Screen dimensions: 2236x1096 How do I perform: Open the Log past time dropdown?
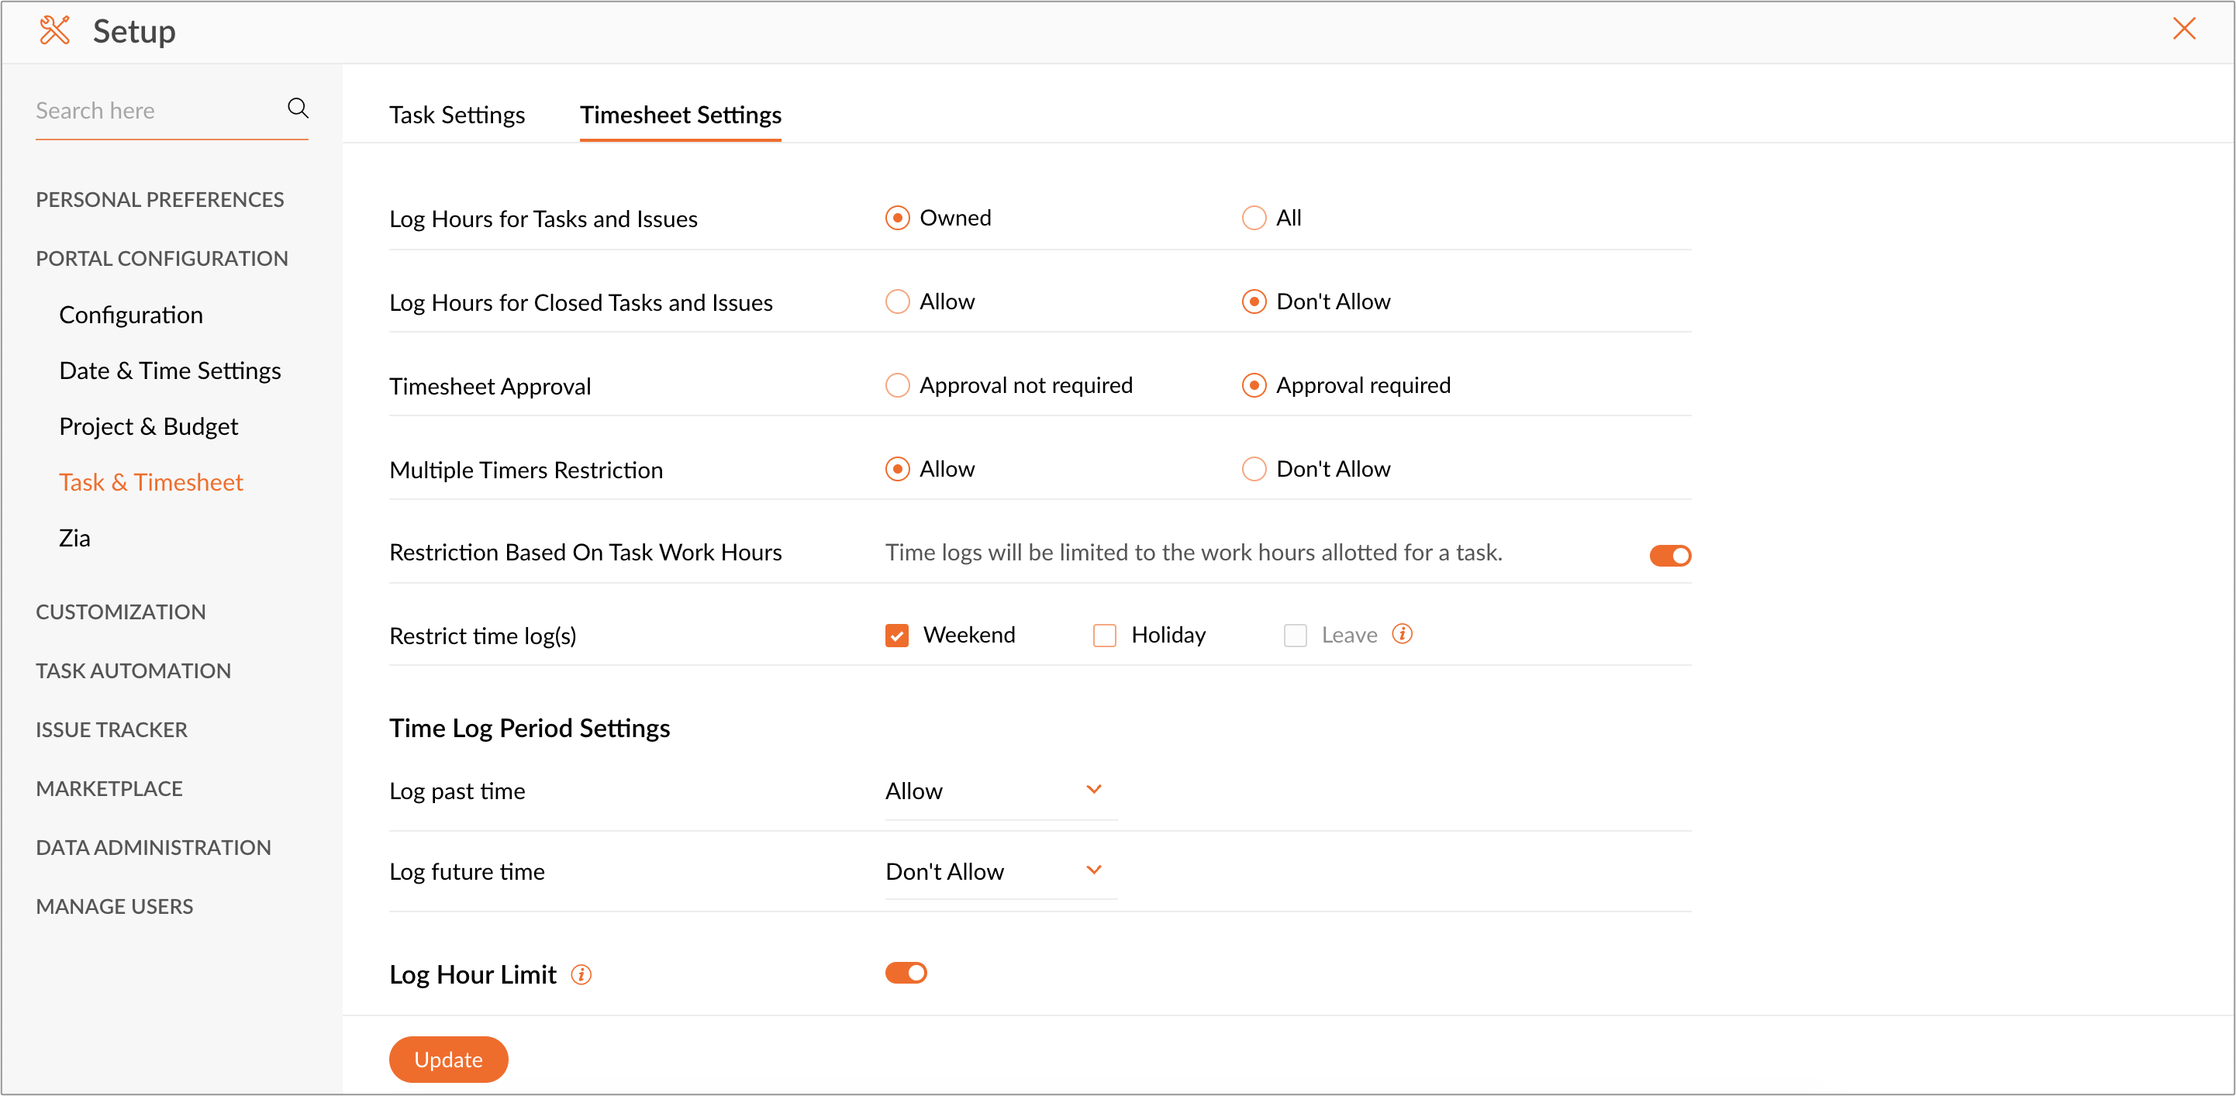tap(999, 791)
